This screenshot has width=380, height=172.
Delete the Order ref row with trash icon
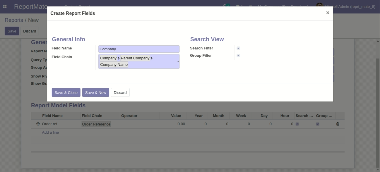338,124
